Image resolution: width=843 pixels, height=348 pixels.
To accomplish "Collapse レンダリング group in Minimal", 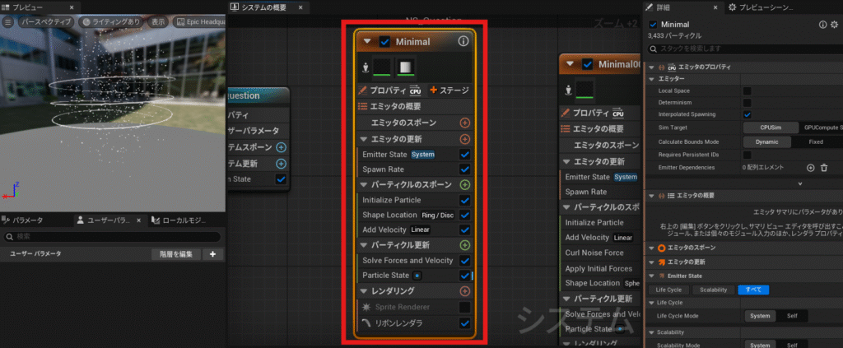I will [363, 291].
